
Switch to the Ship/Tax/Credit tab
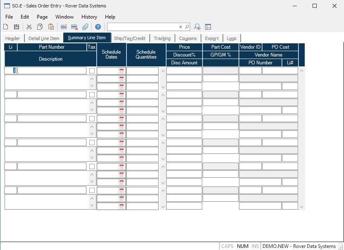pos(130,38)
